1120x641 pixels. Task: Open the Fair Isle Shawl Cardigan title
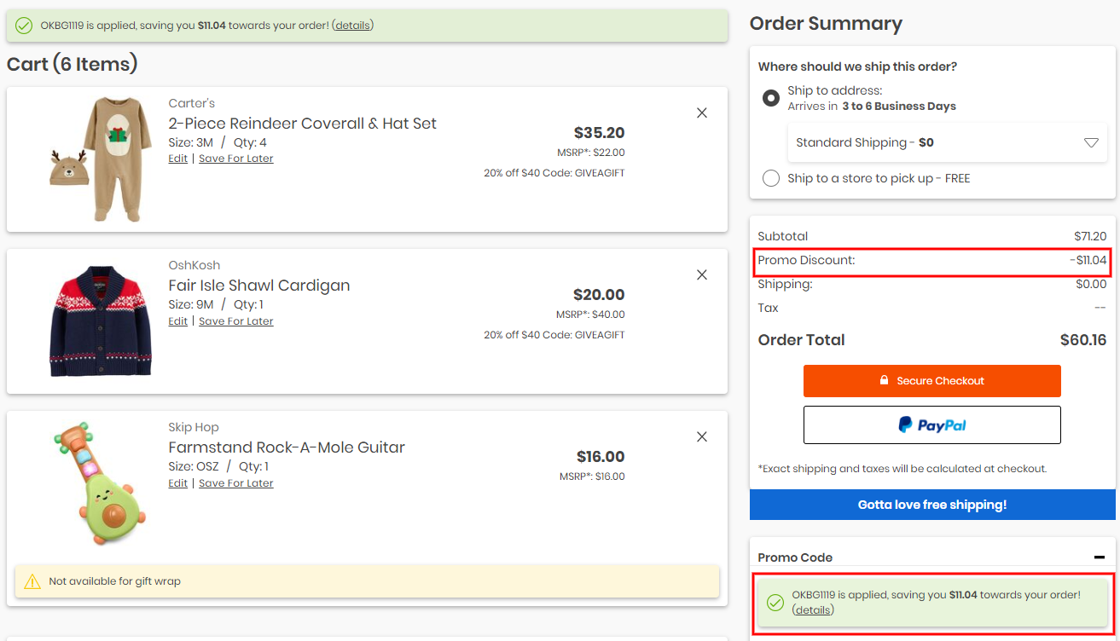[x=259, y=286]
